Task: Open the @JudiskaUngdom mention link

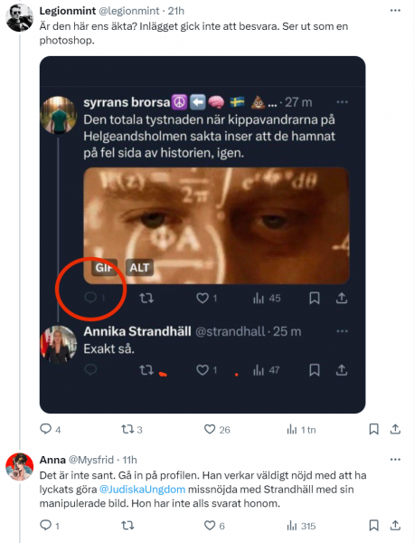Action: (x=142, y=490)
